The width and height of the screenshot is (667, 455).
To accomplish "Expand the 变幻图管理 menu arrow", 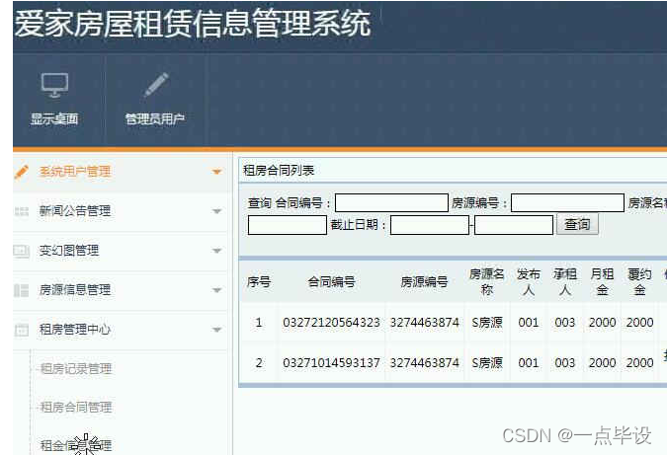I will click(x=217, y=251).
